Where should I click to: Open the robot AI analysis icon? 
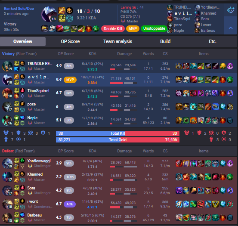point(231,10)
